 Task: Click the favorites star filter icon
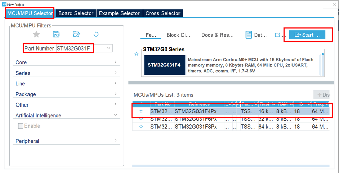pyautogui.click(x=36, y=34)
